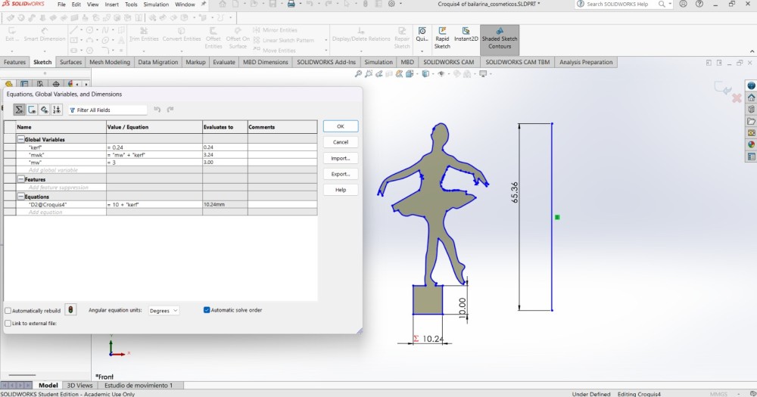Click Zoom to Area icon
757x397 pixels.
click(369, 74)
